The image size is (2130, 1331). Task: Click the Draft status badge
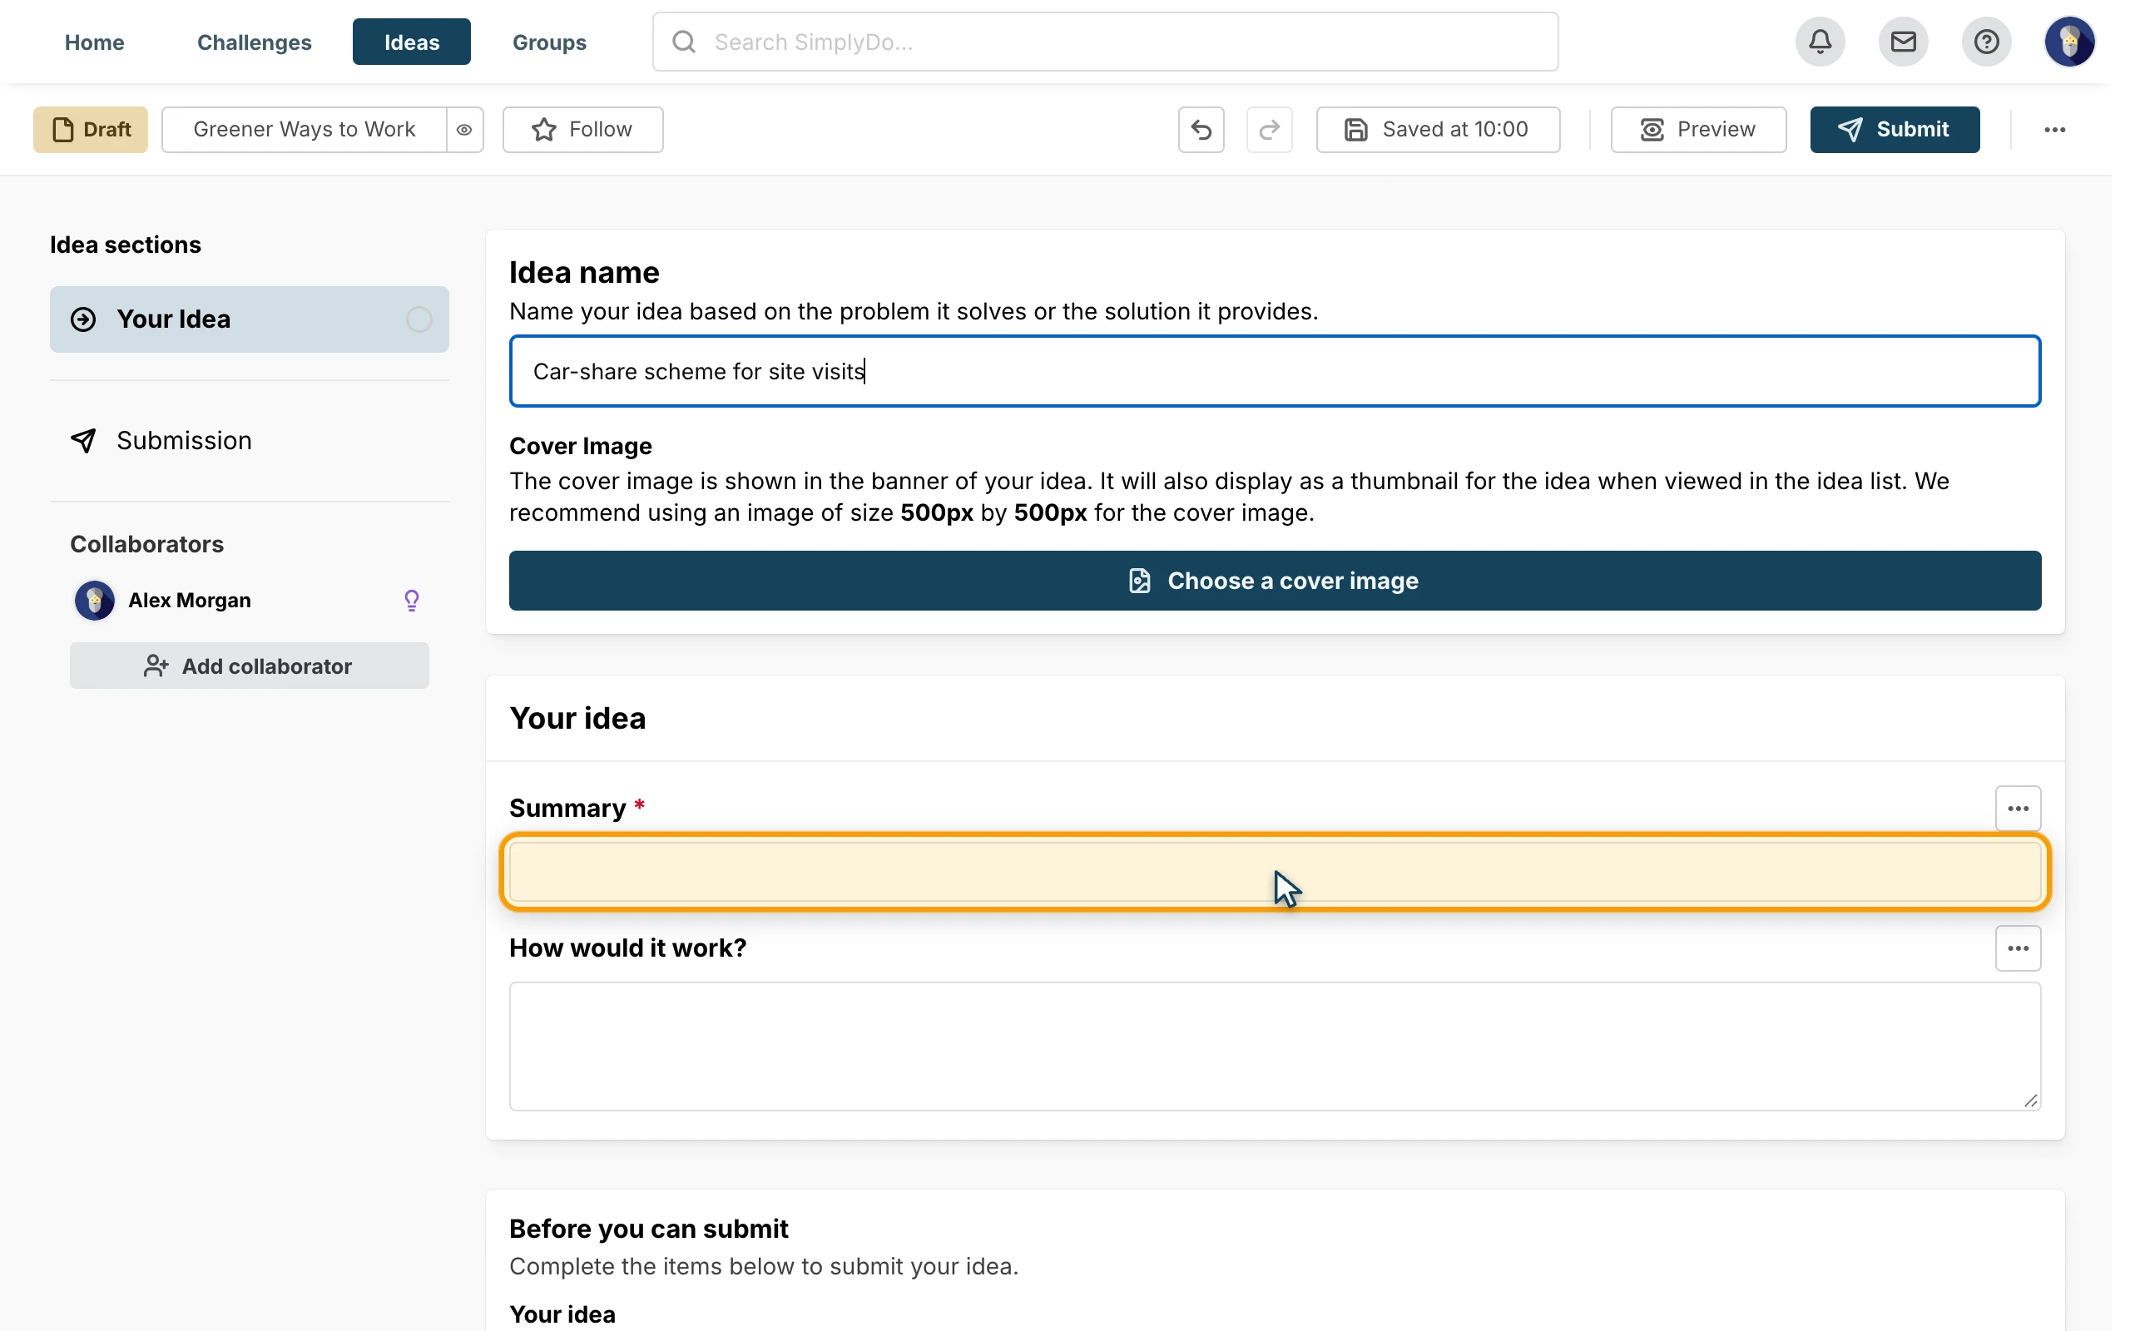tap(91, 130)
